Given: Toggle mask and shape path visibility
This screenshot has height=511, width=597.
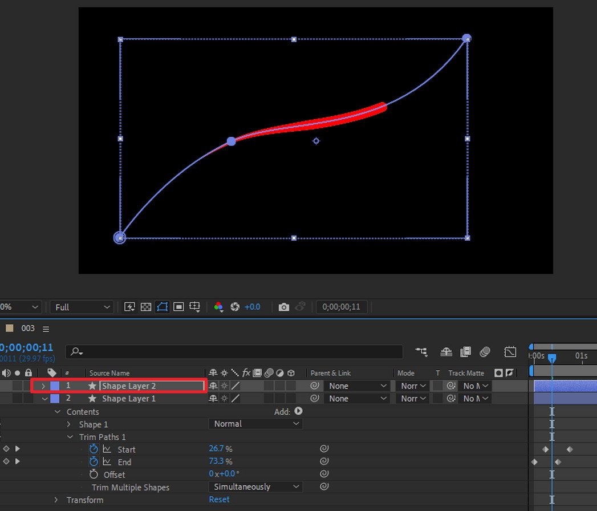Looking at the screenshot, I should [x=162, y=307].
